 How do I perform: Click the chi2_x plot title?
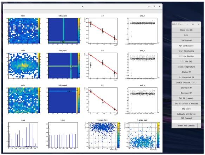coord(142,50)
